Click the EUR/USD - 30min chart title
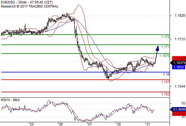The width and height of the screenshot is (186, 126). [27, 2]
